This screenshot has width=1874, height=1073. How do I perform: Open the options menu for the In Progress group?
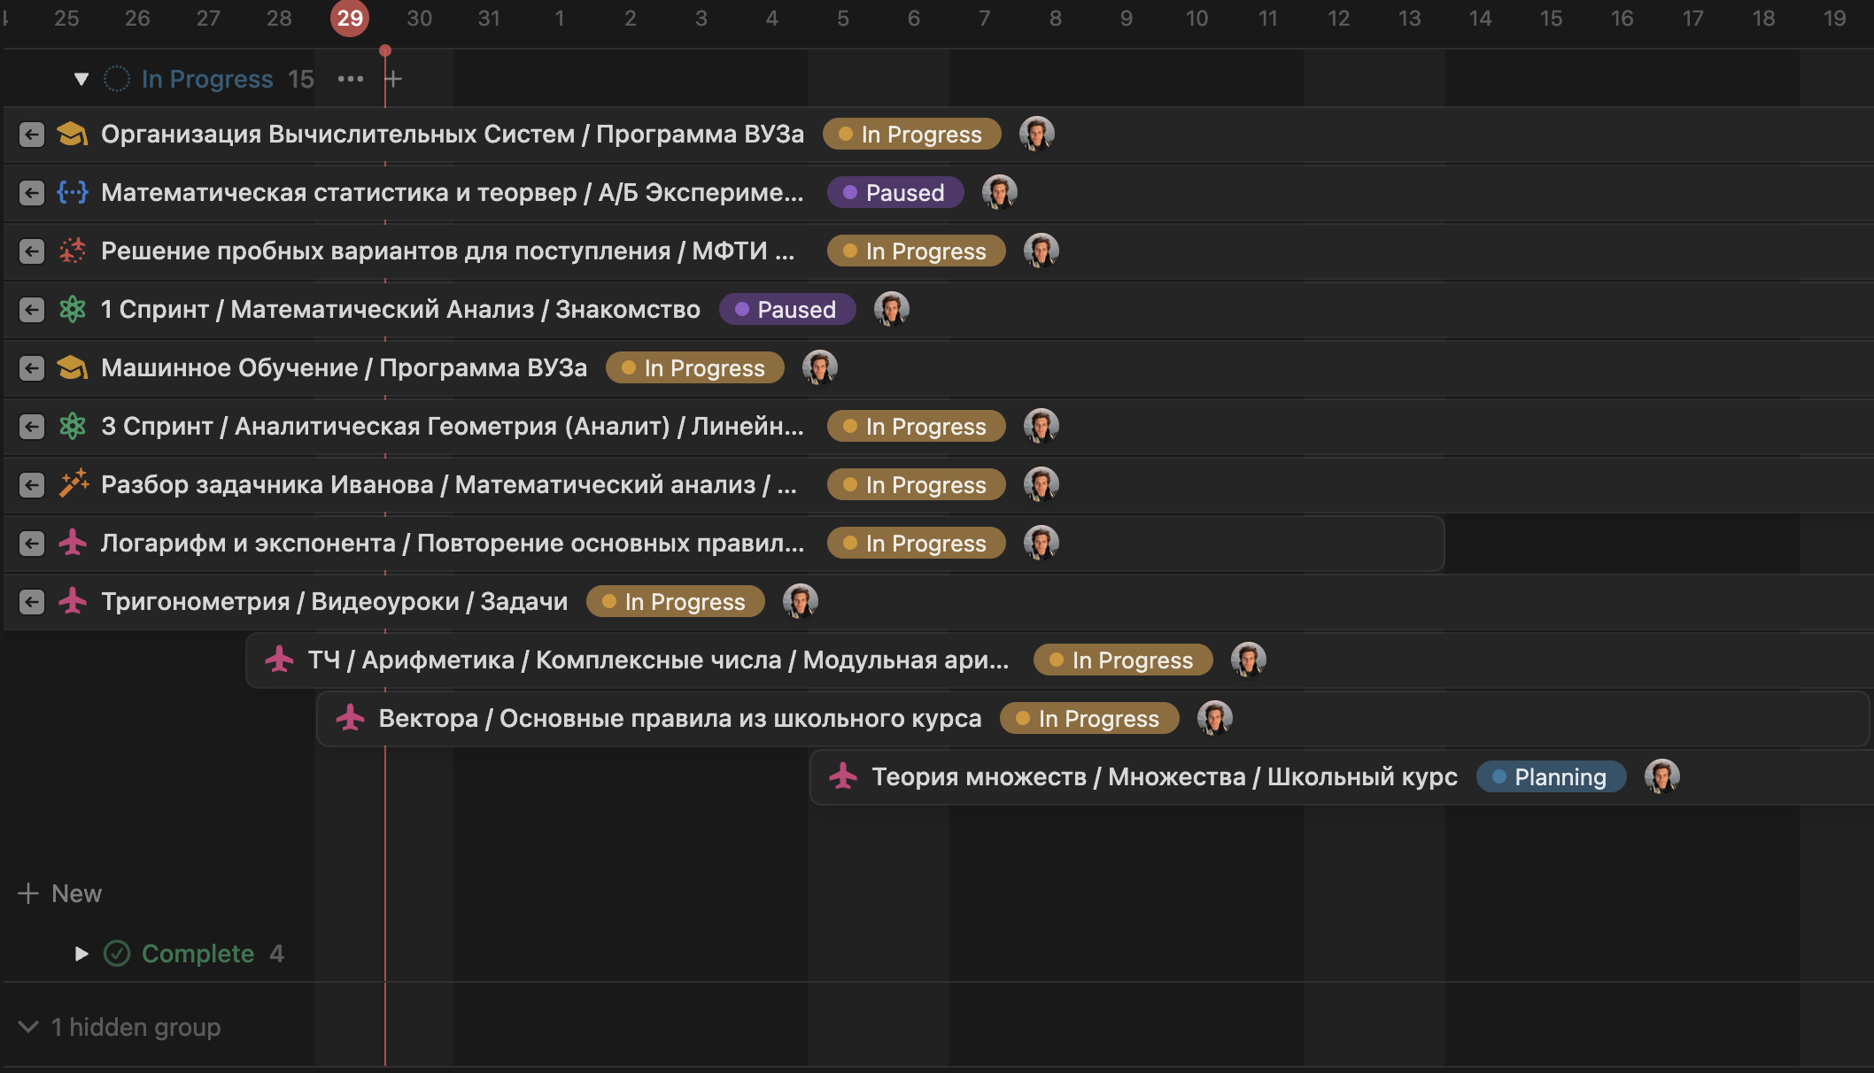(x=350, y=78)
